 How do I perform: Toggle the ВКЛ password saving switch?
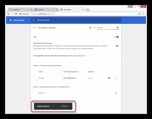click(117, 37)
